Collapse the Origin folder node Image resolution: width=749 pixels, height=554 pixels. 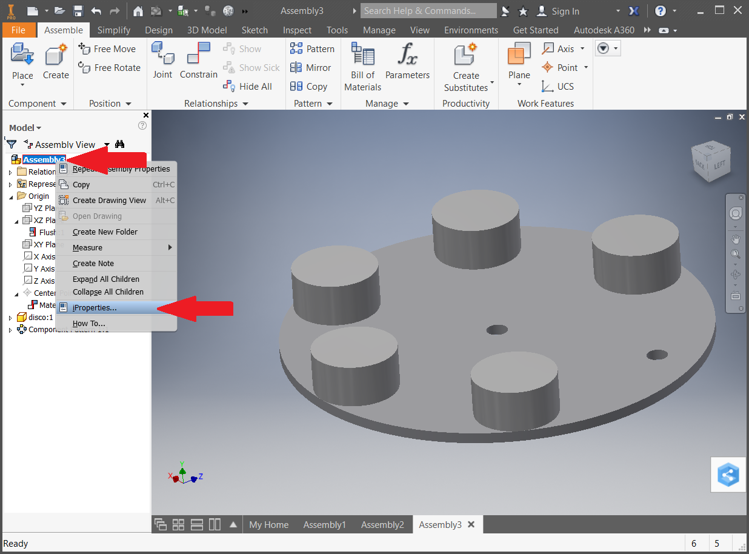click(x=10, y=196)
